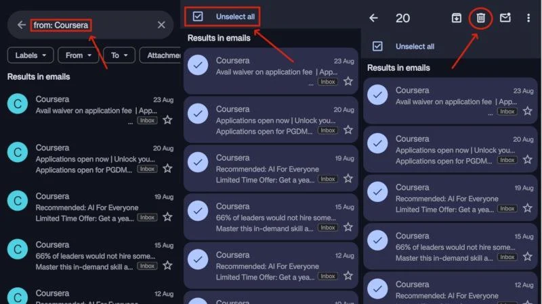Middle screen: tap Inbox label on 15 Aug email
This screenshot has height=304, width=542.
tap(328, 228)
